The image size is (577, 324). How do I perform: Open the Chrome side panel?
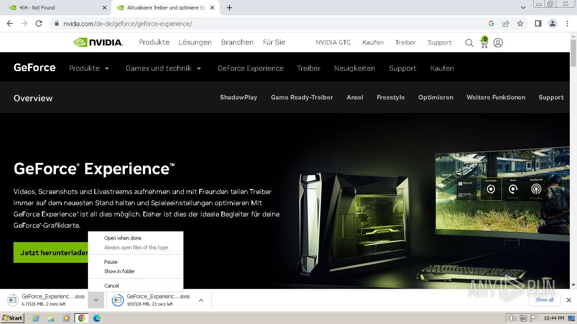pyautogui.click(x=538, y=23)
